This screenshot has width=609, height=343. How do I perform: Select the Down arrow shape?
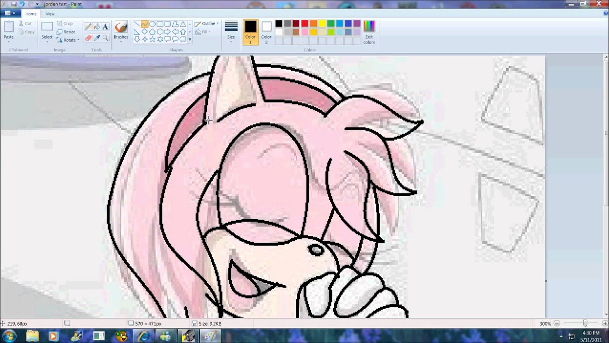point(137,39)
